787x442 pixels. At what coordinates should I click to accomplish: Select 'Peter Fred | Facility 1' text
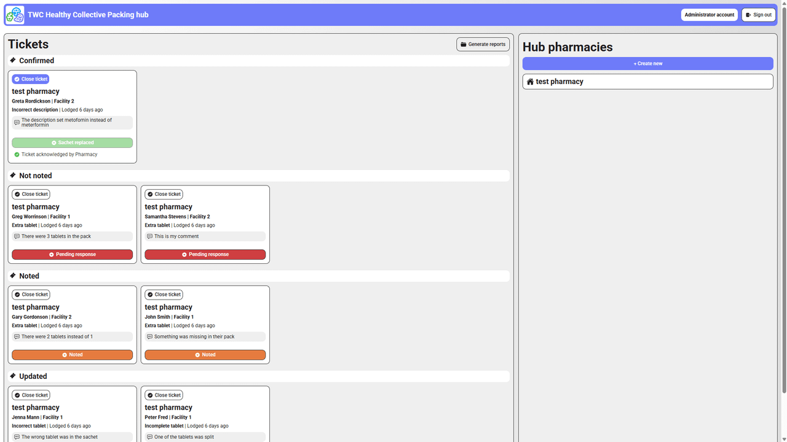point(169,417)
